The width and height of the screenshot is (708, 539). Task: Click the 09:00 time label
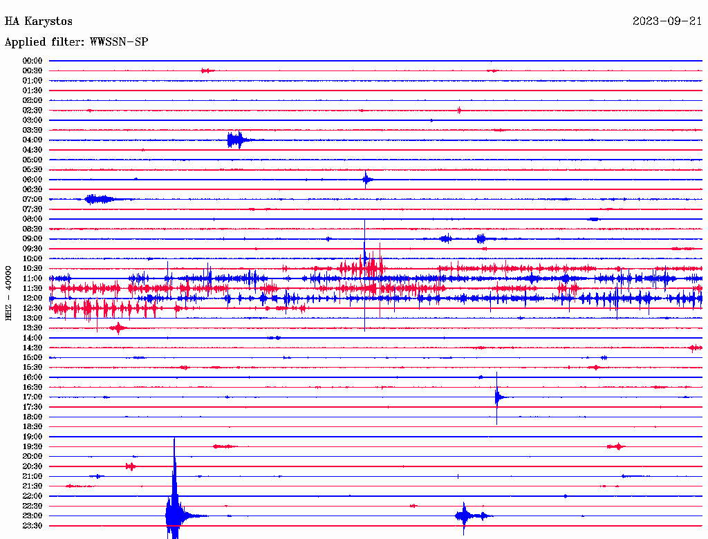click(x=32, y=239)
